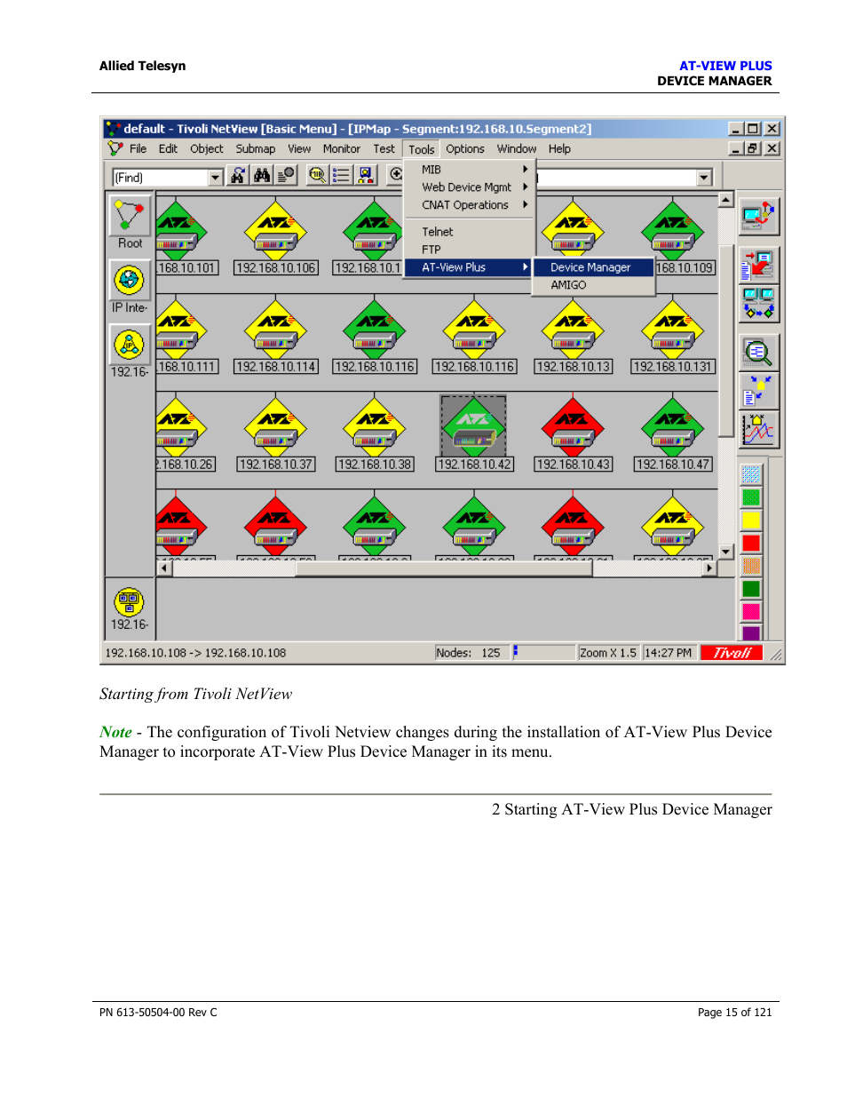Open the View menu
The width and height of the screenshot is (847, 1097).
[299, 149]
